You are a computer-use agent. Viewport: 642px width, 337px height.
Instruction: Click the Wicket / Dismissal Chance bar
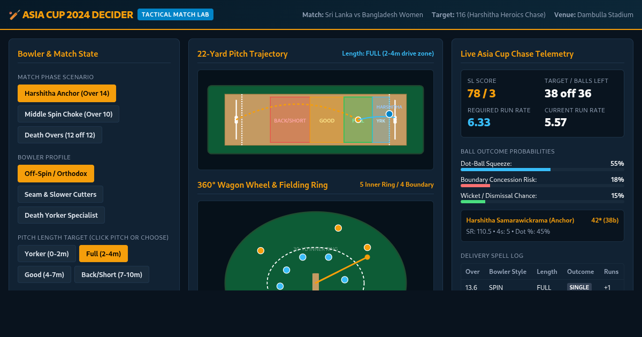coord(542,202)
